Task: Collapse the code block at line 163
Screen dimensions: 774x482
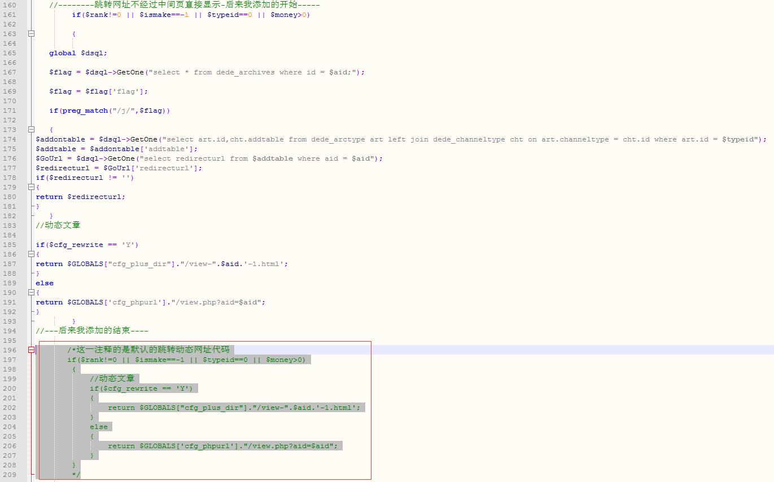Action: 32,34
